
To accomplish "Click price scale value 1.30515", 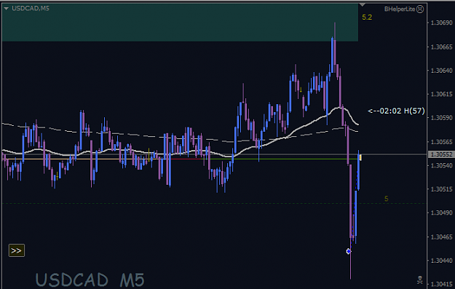I will (x=442, y=189).
